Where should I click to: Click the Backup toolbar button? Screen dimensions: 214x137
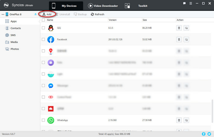pyautogui.click(x=80, y=14)
